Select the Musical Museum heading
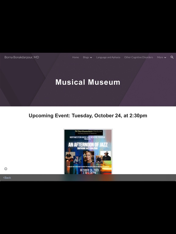This screenshot has height=234, width=176. pos(88,82)
